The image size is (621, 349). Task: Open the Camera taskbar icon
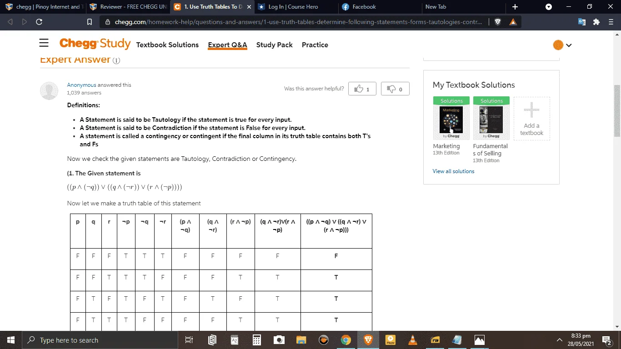click(x=279, y=340)
